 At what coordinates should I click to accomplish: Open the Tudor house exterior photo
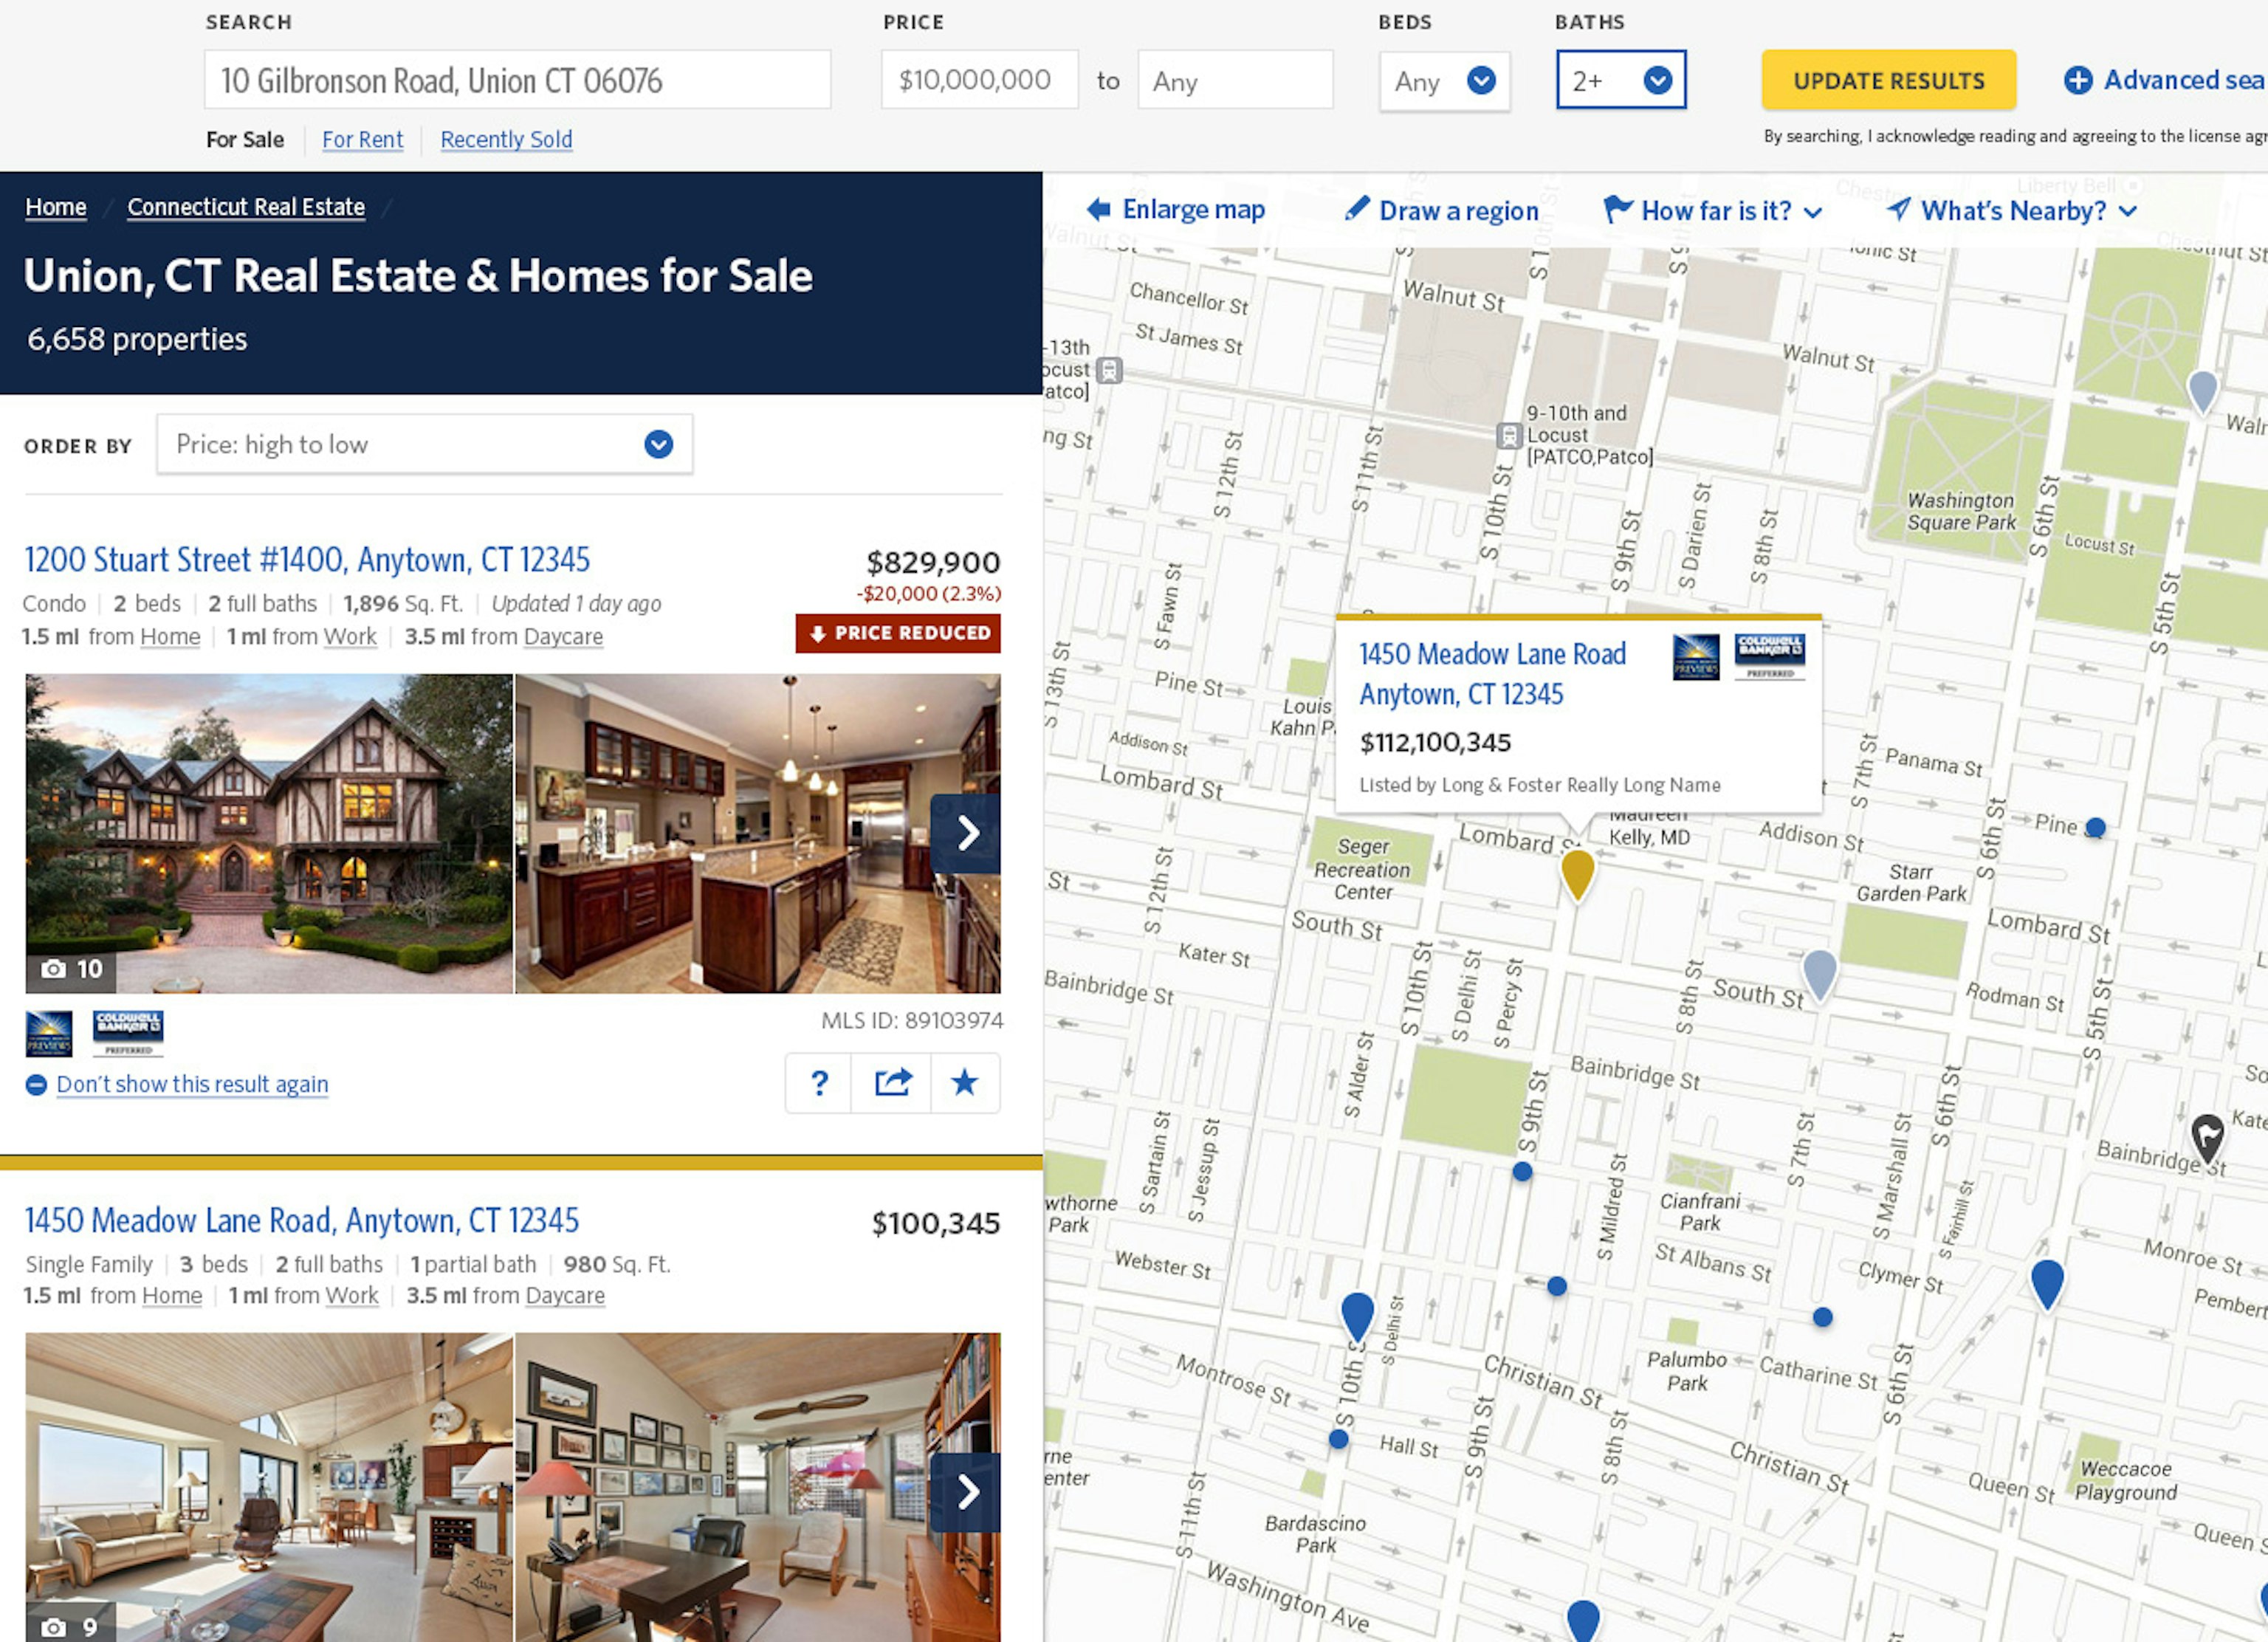[x=269, y=832]
